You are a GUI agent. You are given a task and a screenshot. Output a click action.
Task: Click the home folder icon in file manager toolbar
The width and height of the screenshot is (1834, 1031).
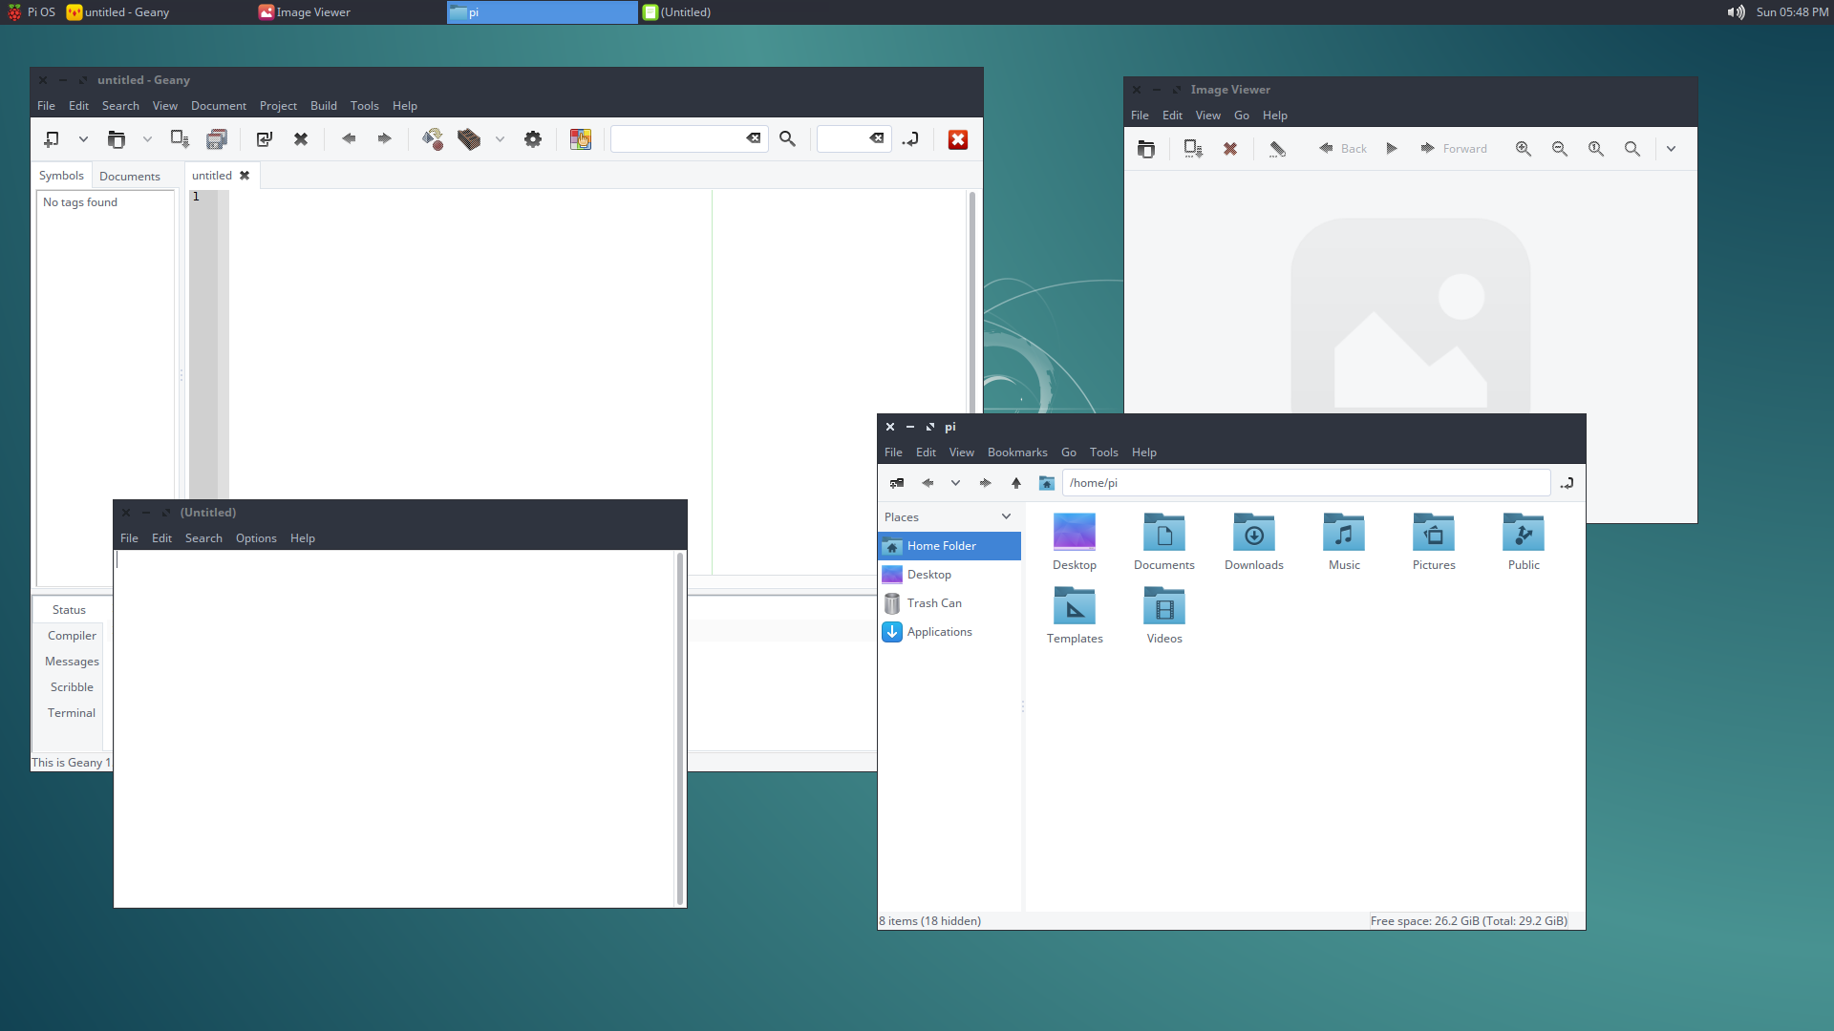(1047, 483)
